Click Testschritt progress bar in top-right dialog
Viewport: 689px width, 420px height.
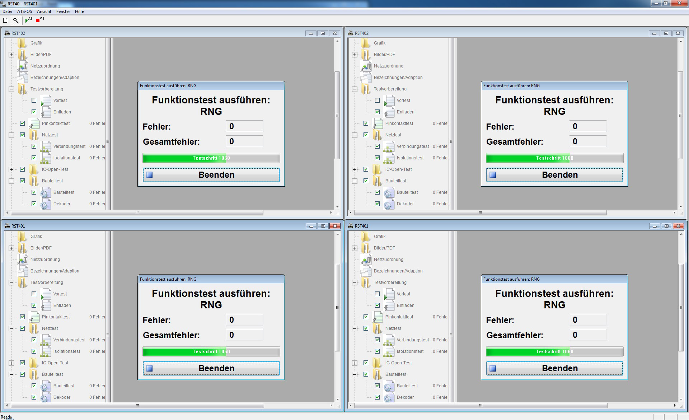(x=554, y=158)
